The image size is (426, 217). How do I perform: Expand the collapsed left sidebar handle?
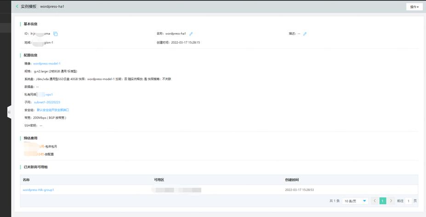(9, 112)
